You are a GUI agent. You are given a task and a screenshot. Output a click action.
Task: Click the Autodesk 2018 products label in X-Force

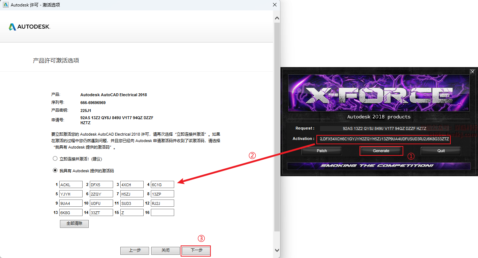[x=379, y=117]
